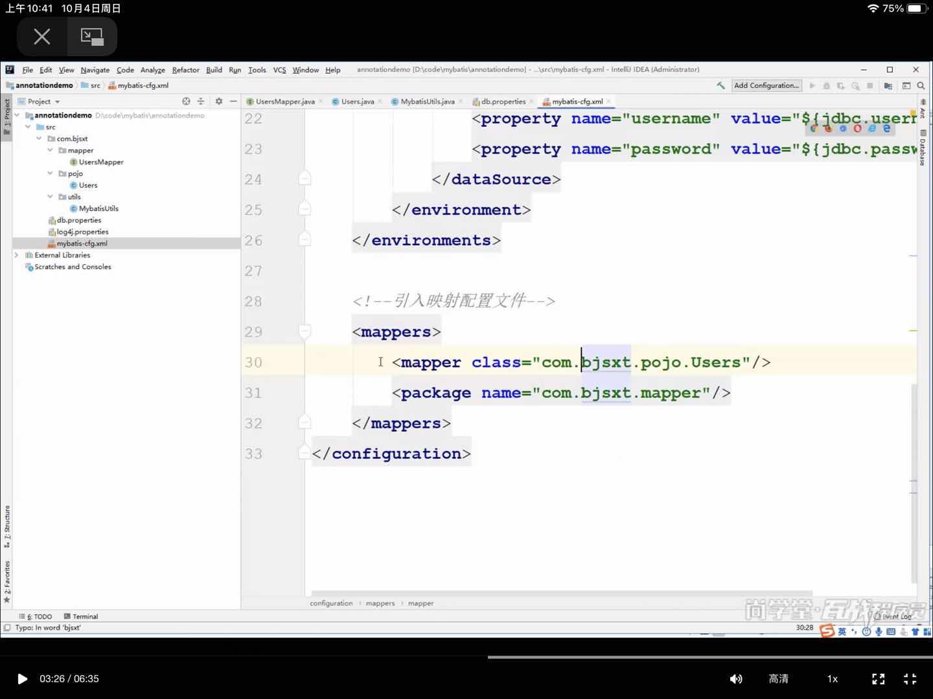Click the run-anything window icon beside search
Viewport: 933px width, 699px height.
pyautogui.click(x=906, y=85)
